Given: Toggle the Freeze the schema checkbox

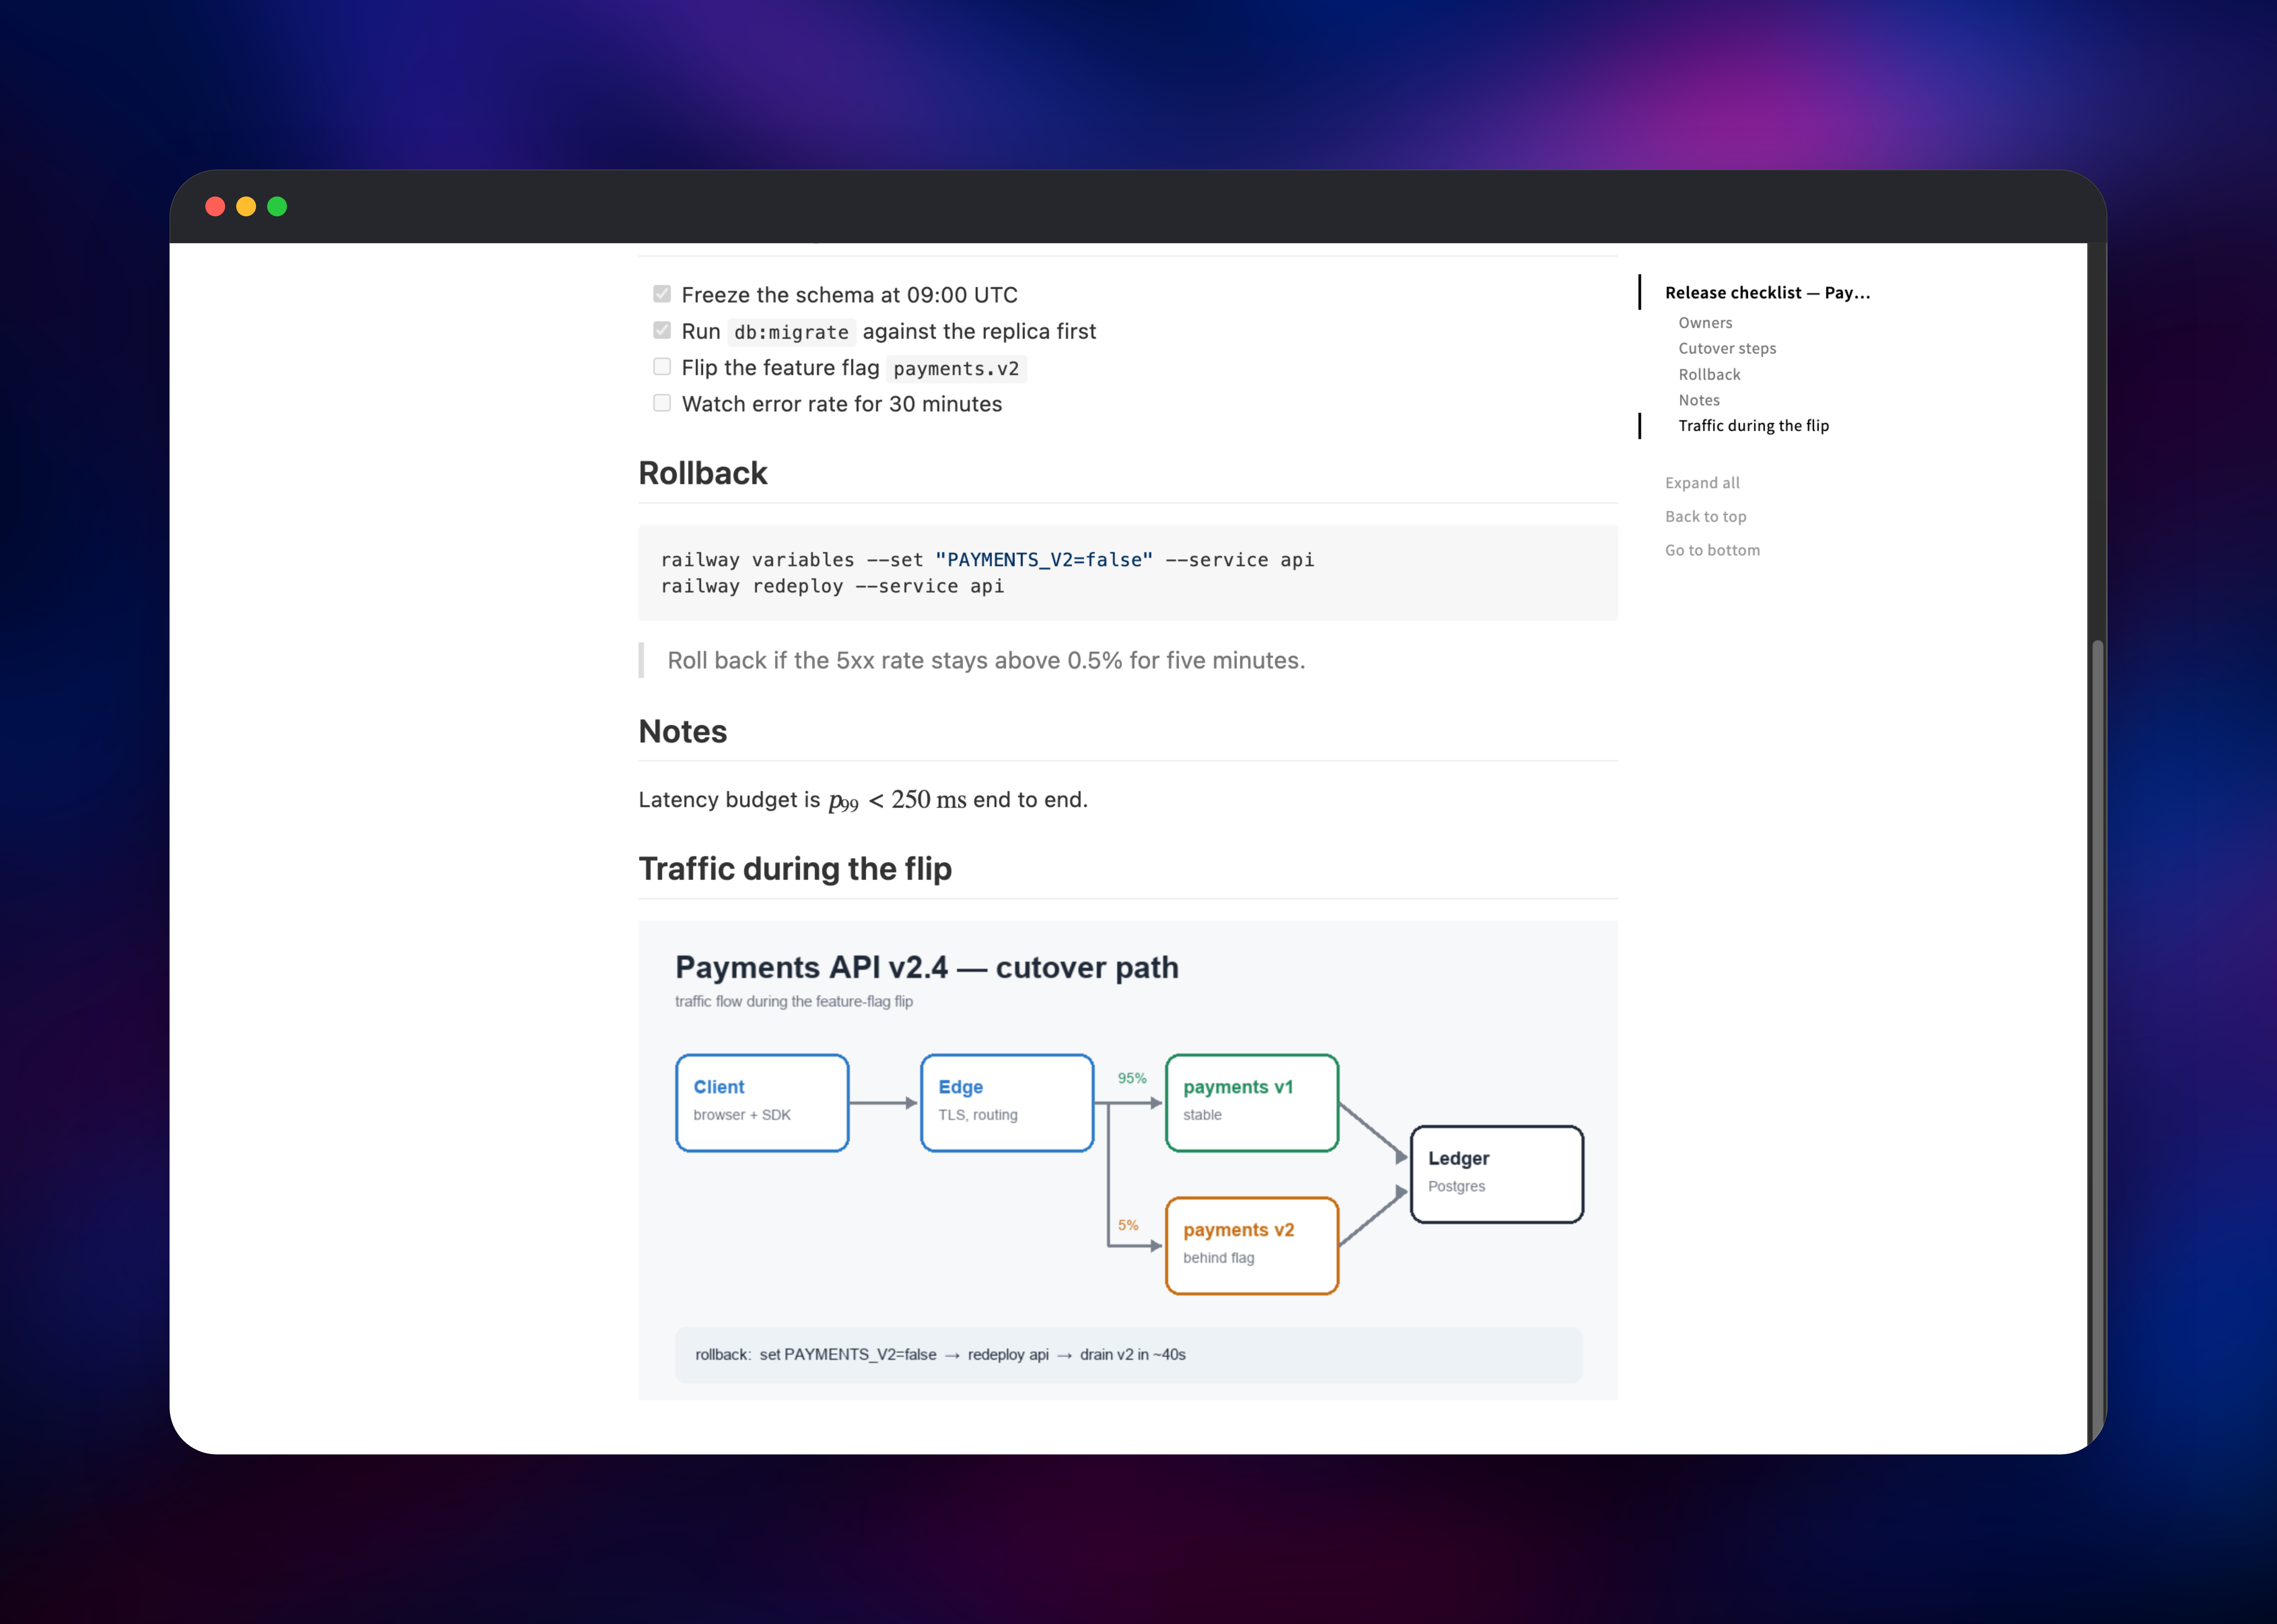Looking at the screenshot, I should 662,294.
